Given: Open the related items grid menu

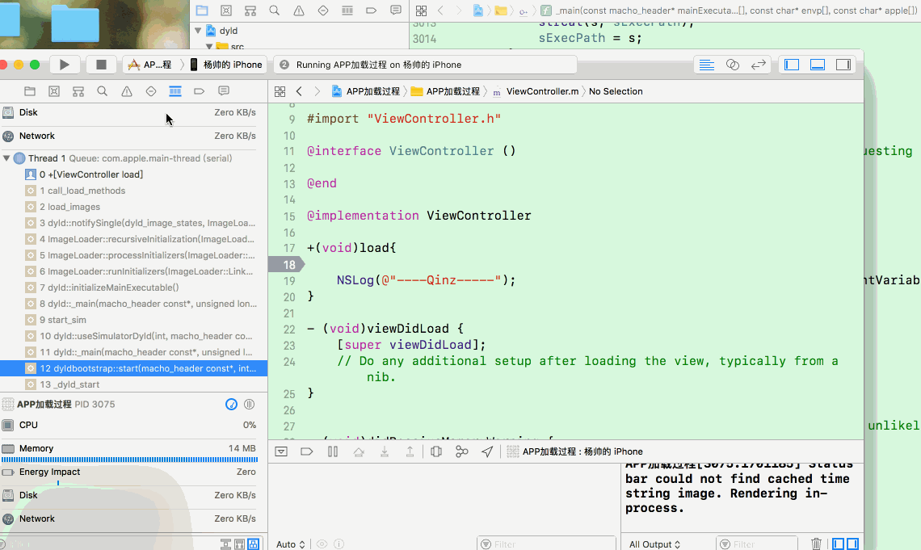Looking at the screenshot, I should click(280, 91).
